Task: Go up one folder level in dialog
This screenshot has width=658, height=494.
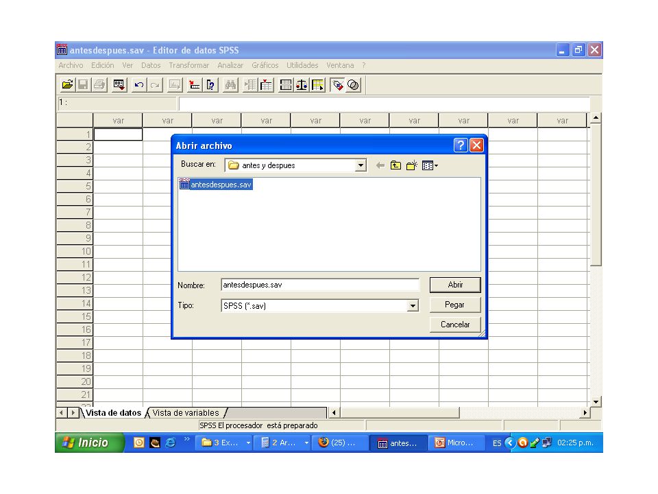Action: click(395, 165)
